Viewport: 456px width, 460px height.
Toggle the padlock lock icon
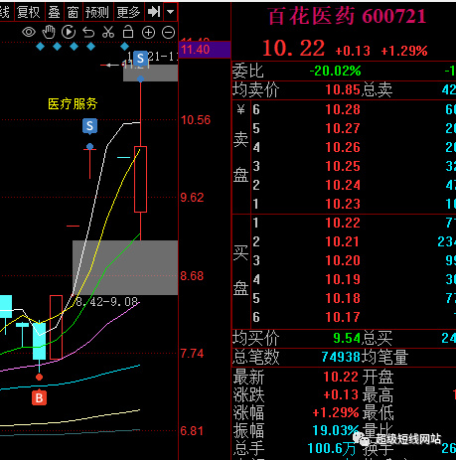[128, 32]
